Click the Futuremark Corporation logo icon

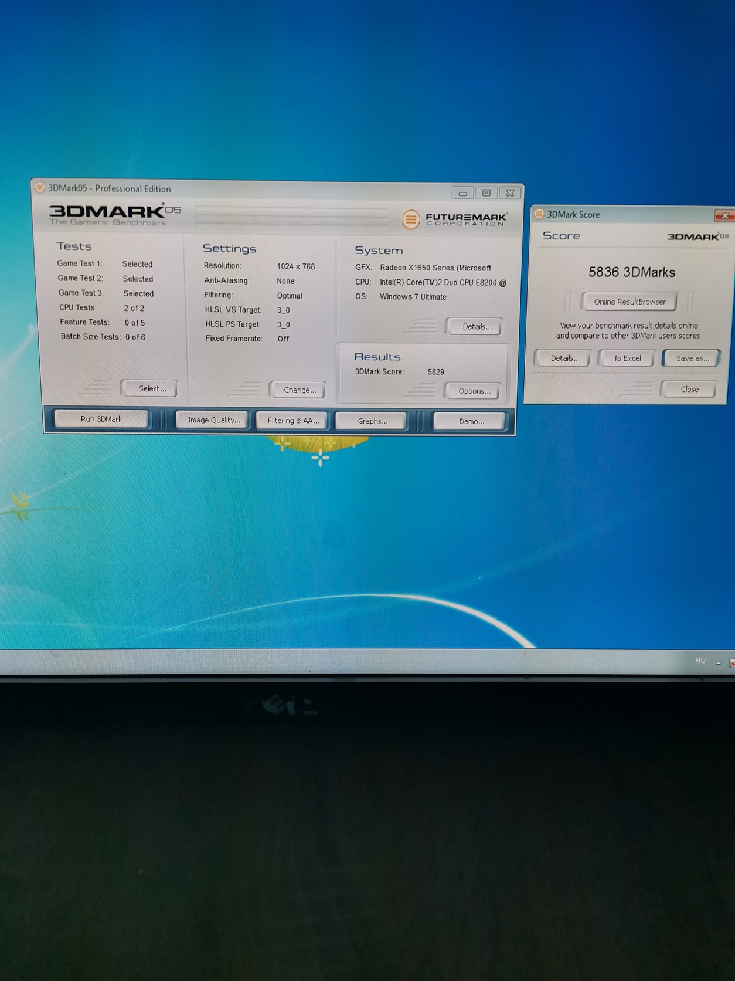[x=411, y=219]
